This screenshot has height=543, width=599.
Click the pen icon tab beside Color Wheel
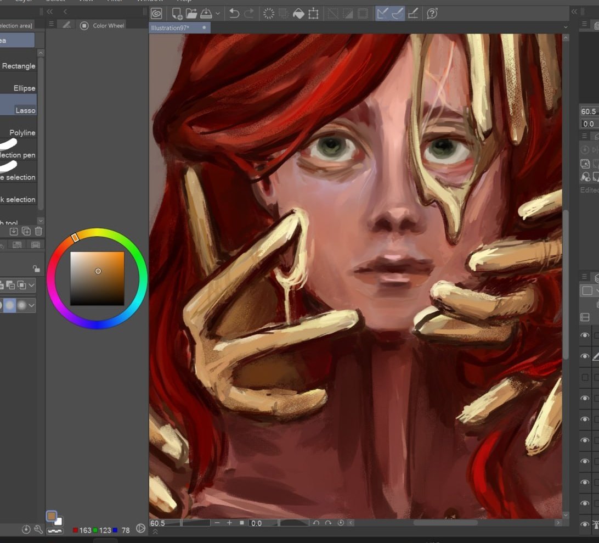coord(66,25)
